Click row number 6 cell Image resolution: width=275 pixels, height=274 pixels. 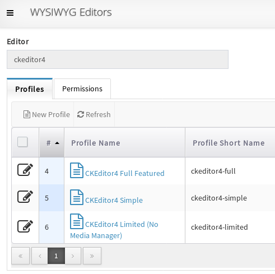(x=52, y=227)
